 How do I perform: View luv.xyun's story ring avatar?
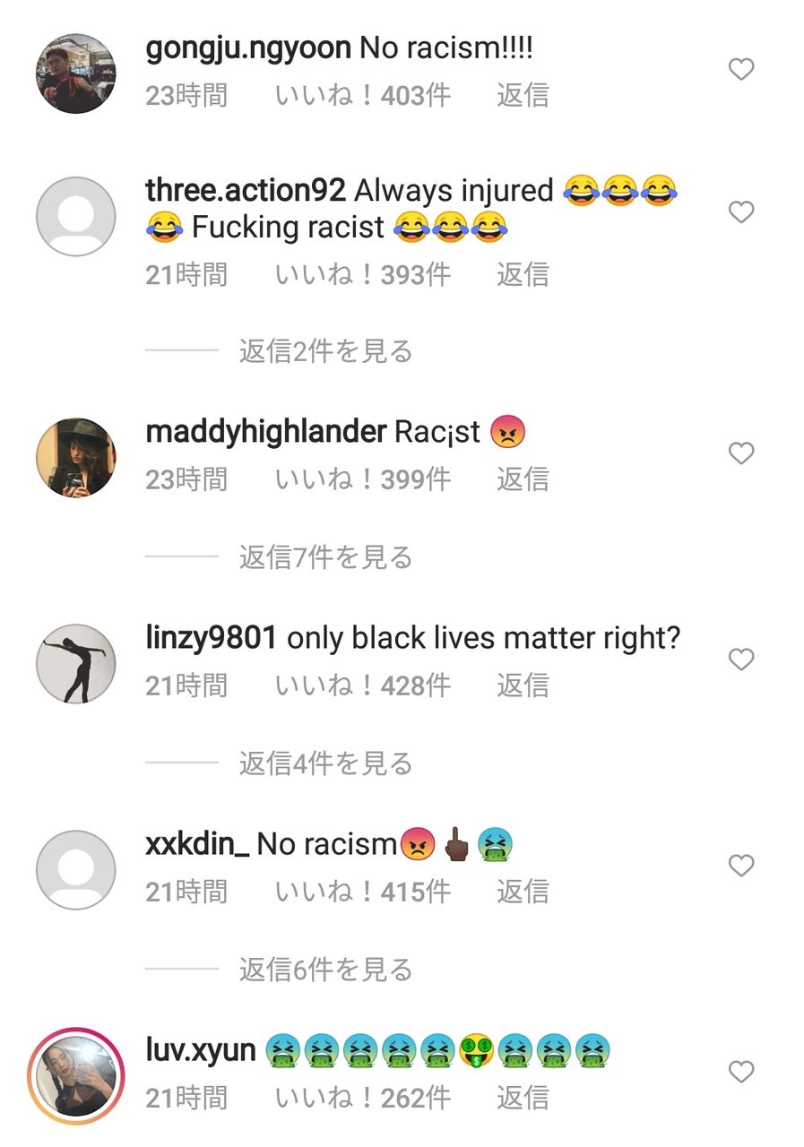click(x=75, y=1075)
